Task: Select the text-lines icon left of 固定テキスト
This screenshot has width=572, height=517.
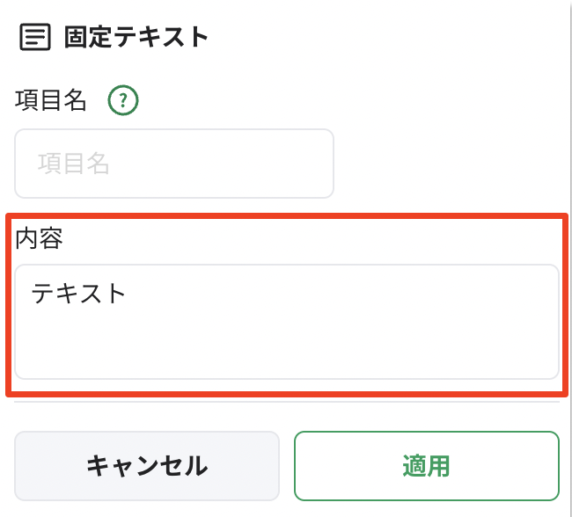Action: click(33, 38)
